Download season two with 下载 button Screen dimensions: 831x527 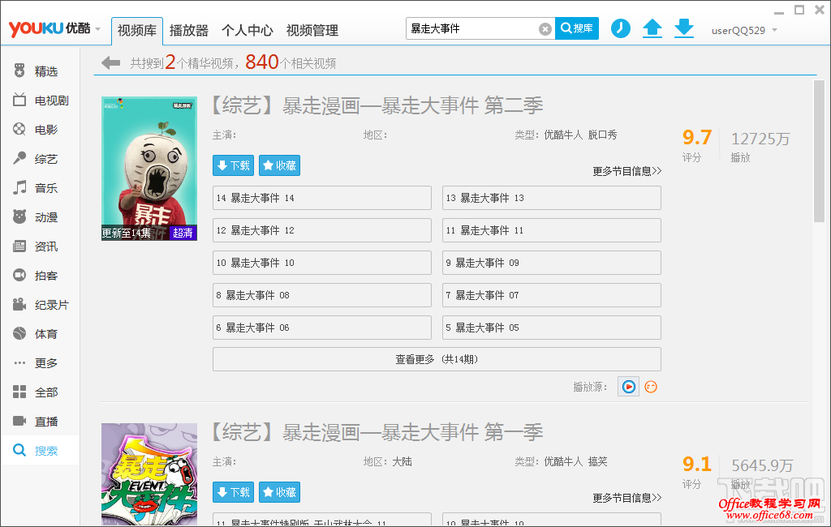pos(233,165)
